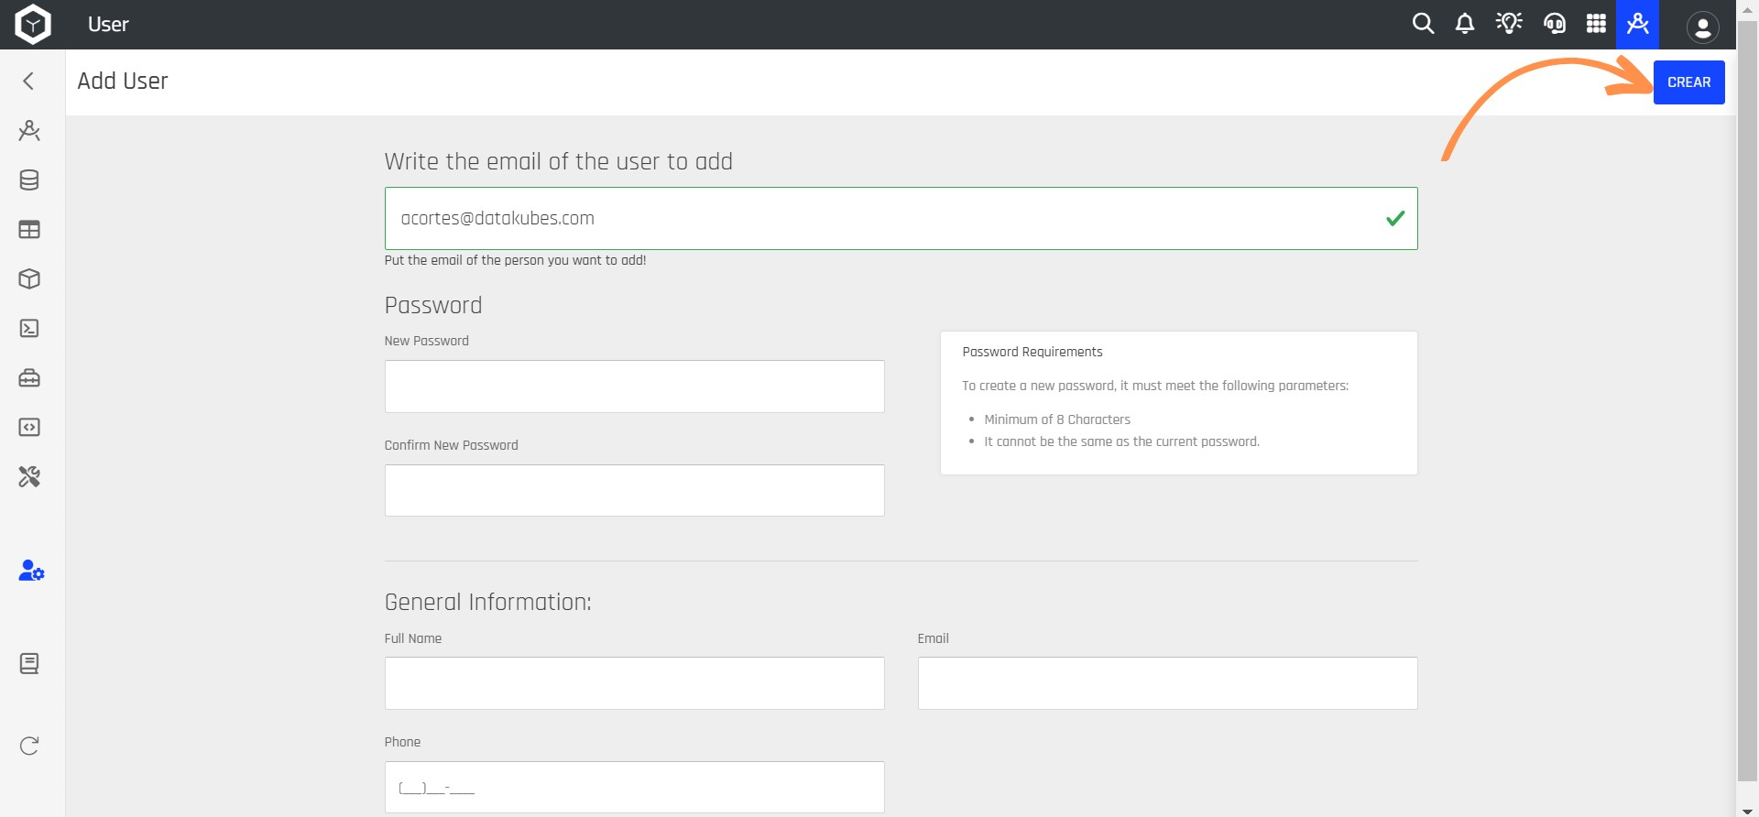Open the search magnifier icon
Viewport: 1759px width, 817px height.
[x=1423, y=24]
